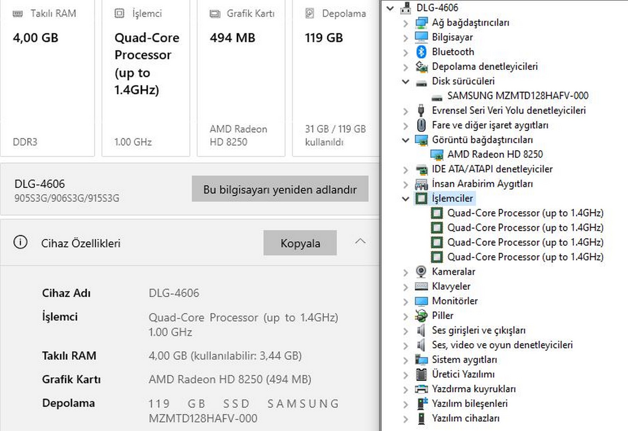Collapse the Disk sürücüleri tree node
Screen dimensions: 628x431
(406, 81)
